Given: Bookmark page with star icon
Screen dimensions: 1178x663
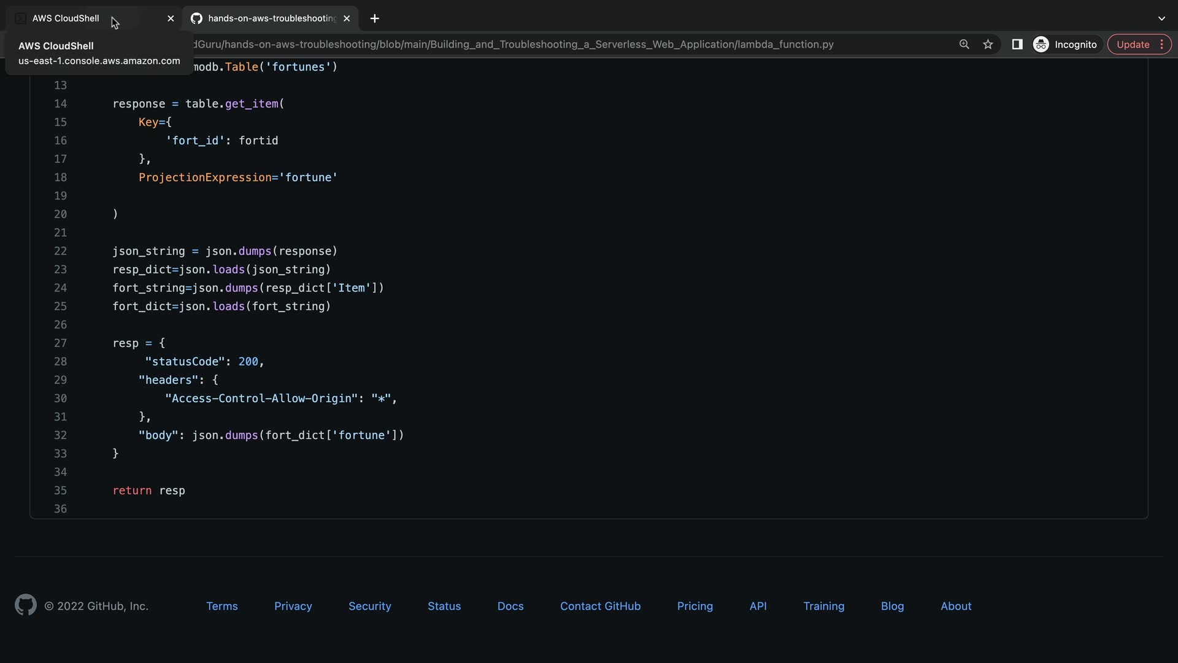Looking at the screenshot, I should tap(988, 44).
